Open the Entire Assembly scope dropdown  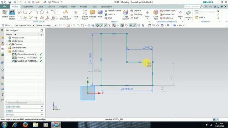47,25
